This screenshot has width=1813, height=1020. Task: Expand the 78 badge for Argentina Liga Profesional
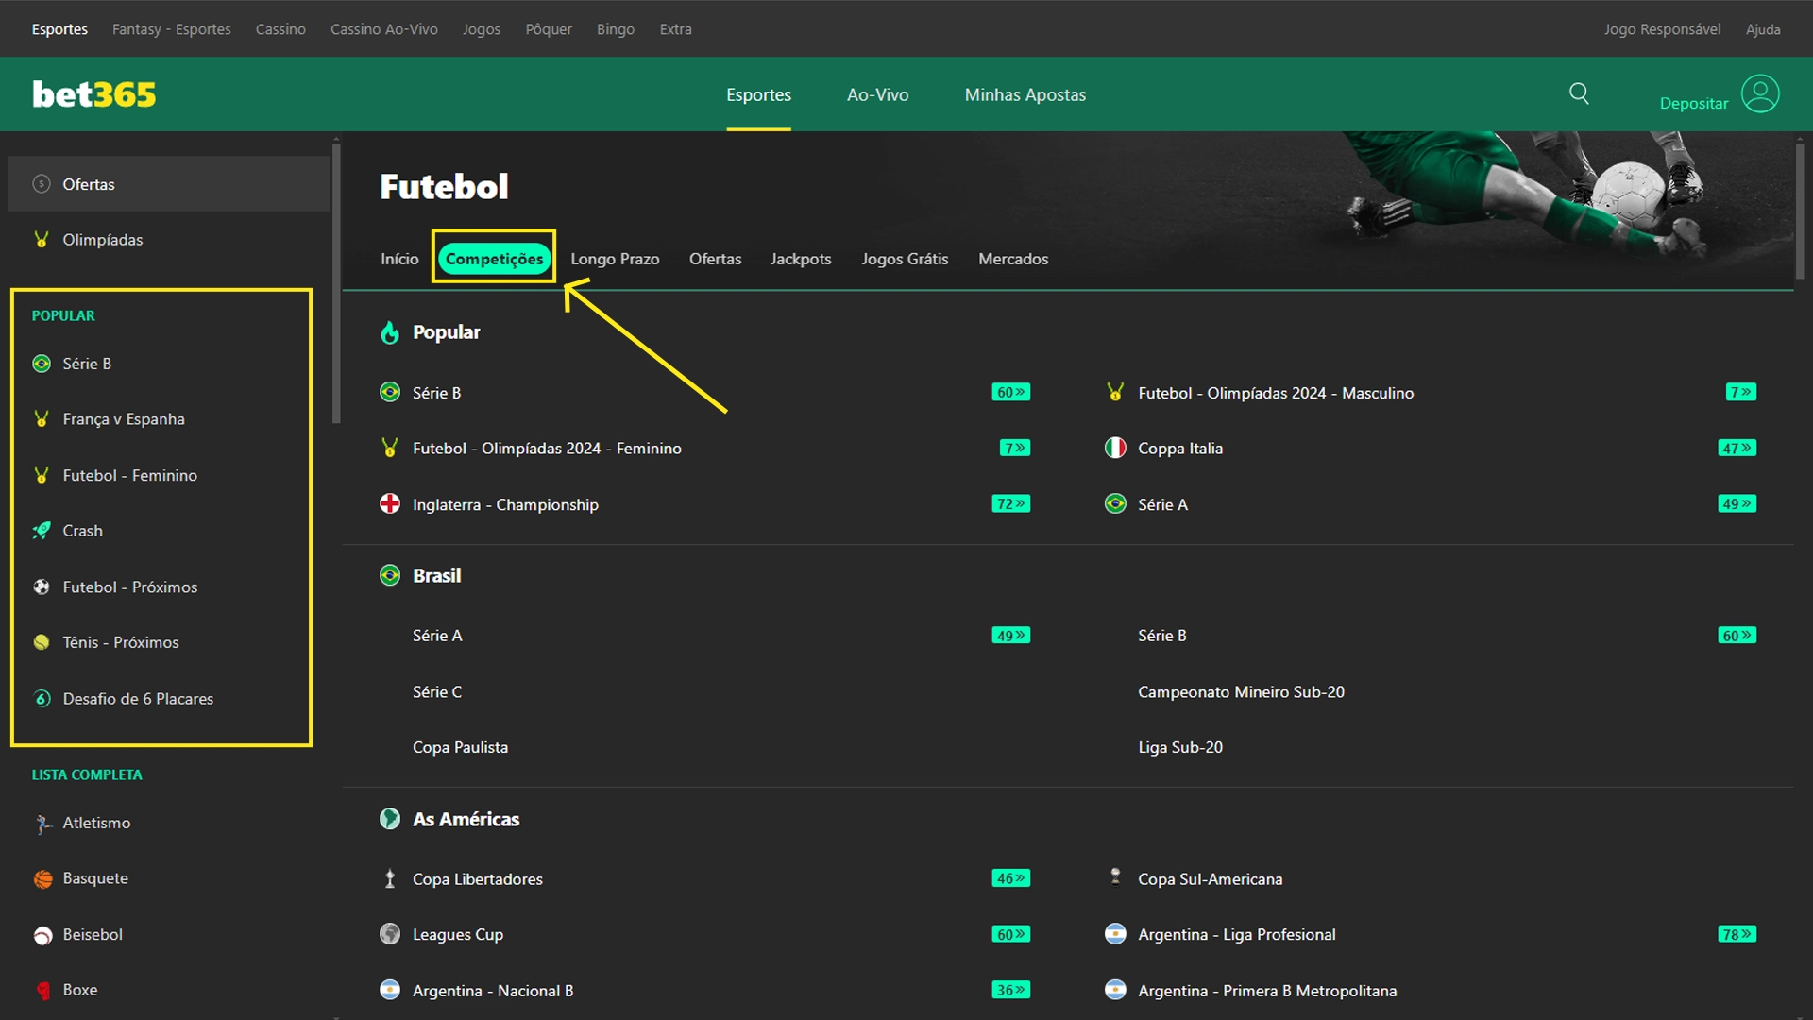pyautogui.click(x=1737, y=934)
